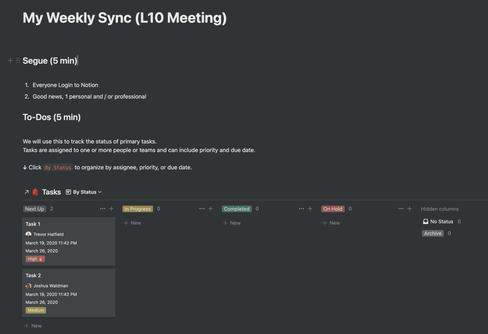Click the plus icon in On Hold column
This screenshot has width=488, height=334.
pyautogui.click(x=409, y=209)
